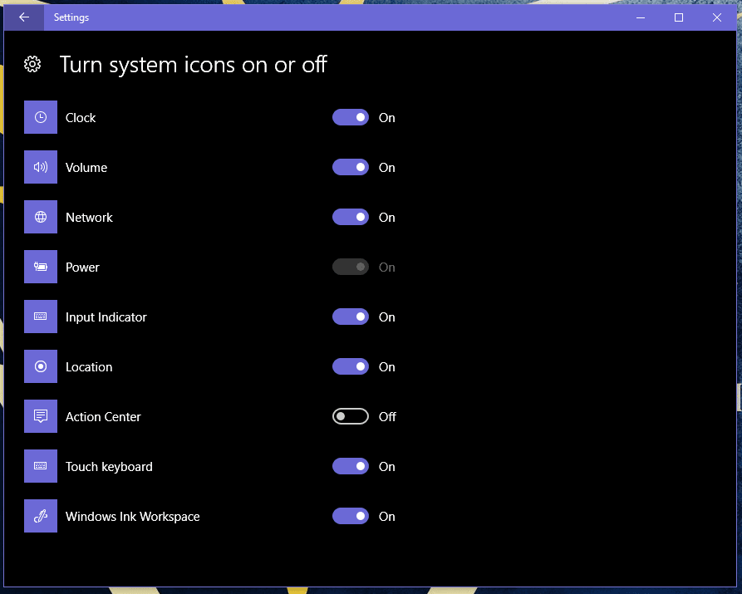Image resolution: width=742 pixels, height=594 pixels.
Task: Turn off the Input Indicator toggle
Action: pos(350,317)
